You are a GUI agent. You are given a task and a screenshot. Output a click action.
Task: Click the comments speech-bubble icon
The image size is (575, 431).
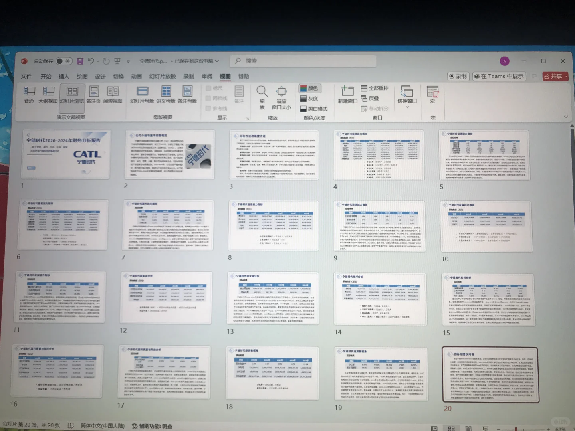click(534, 76)
